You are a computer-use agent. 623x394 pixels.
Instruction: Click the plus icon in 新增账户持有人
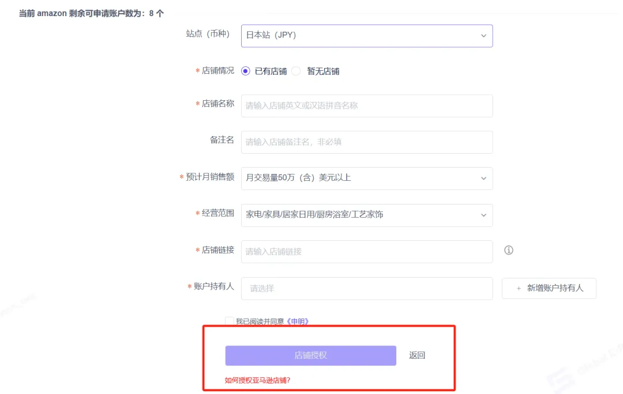tap(519, 289)
